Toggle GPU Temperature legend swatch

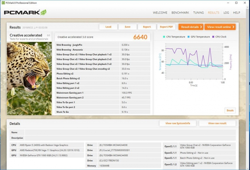189,37
